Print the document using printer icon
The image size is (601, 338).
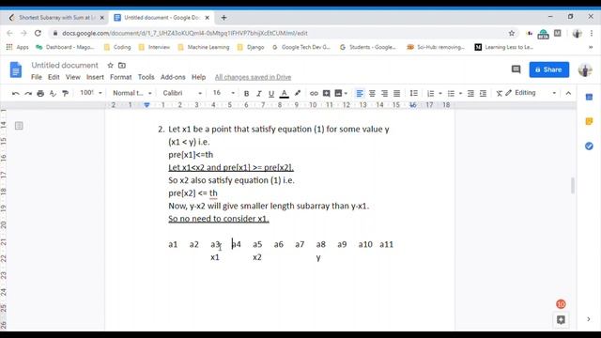pos(40,93)
